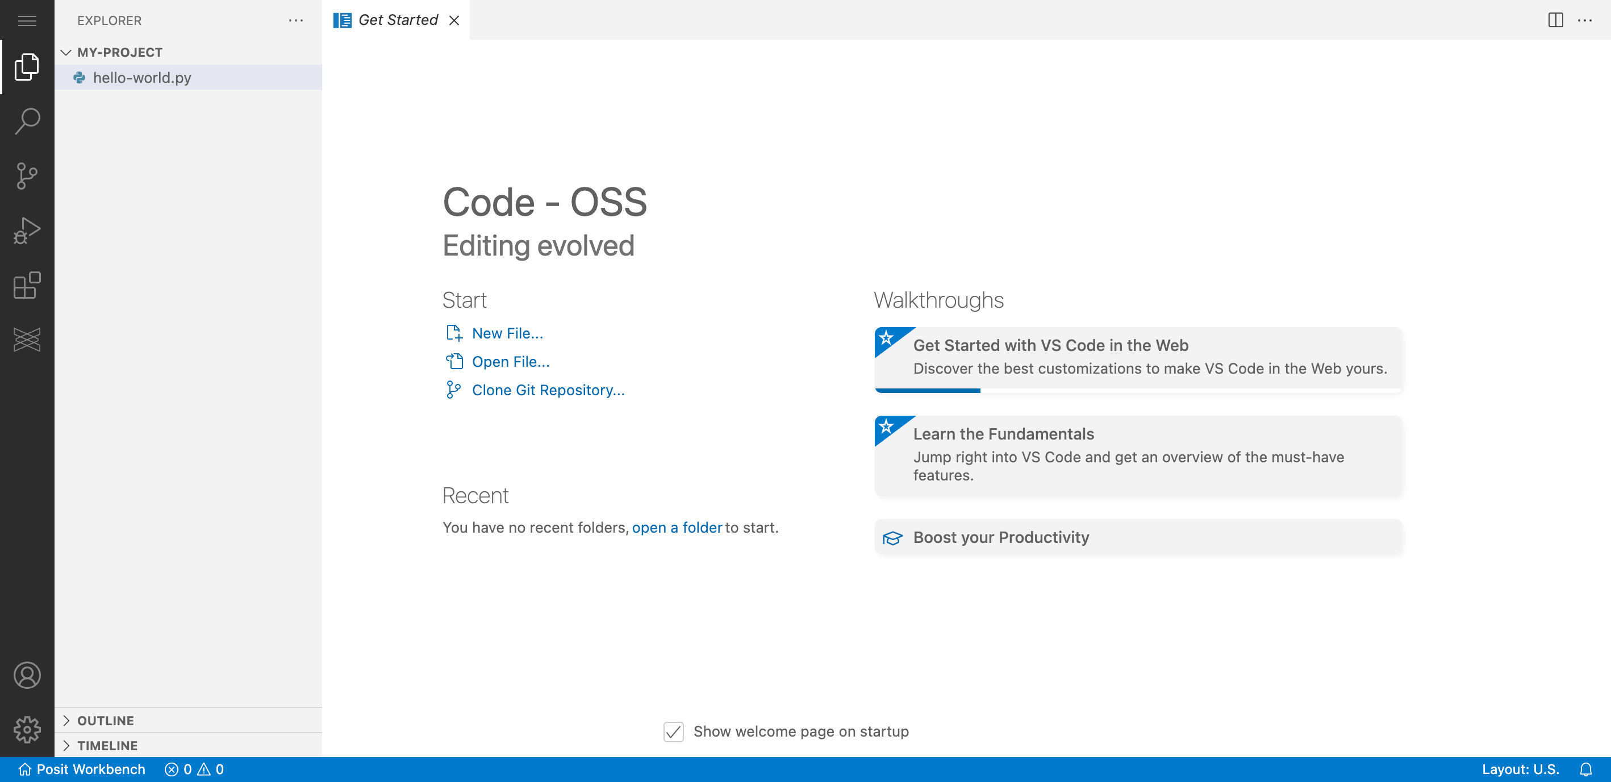Open the Search view
Screen dimensions: 1611x782
coord(27,122)
